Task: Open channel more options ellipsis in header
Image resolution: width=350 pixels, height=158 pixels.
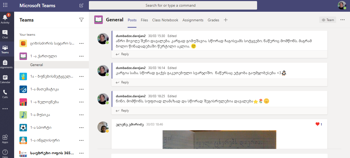Action: tap(343, 20)
